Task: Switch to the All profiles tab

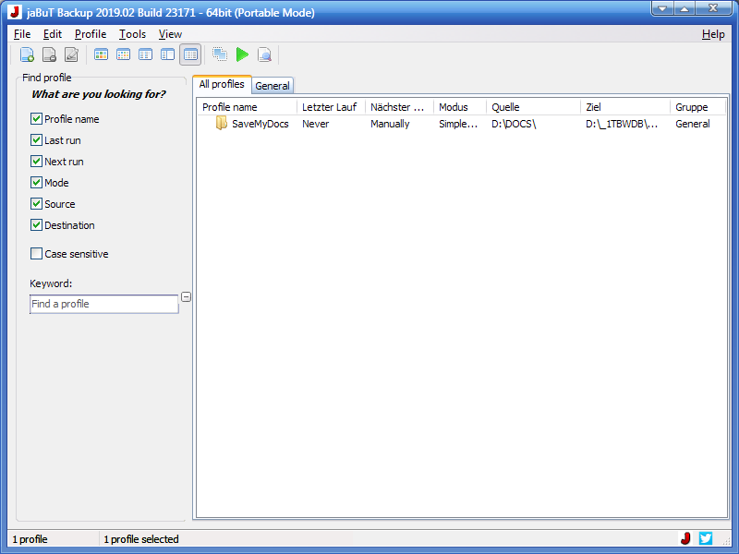Action: (x=222, y=84)
